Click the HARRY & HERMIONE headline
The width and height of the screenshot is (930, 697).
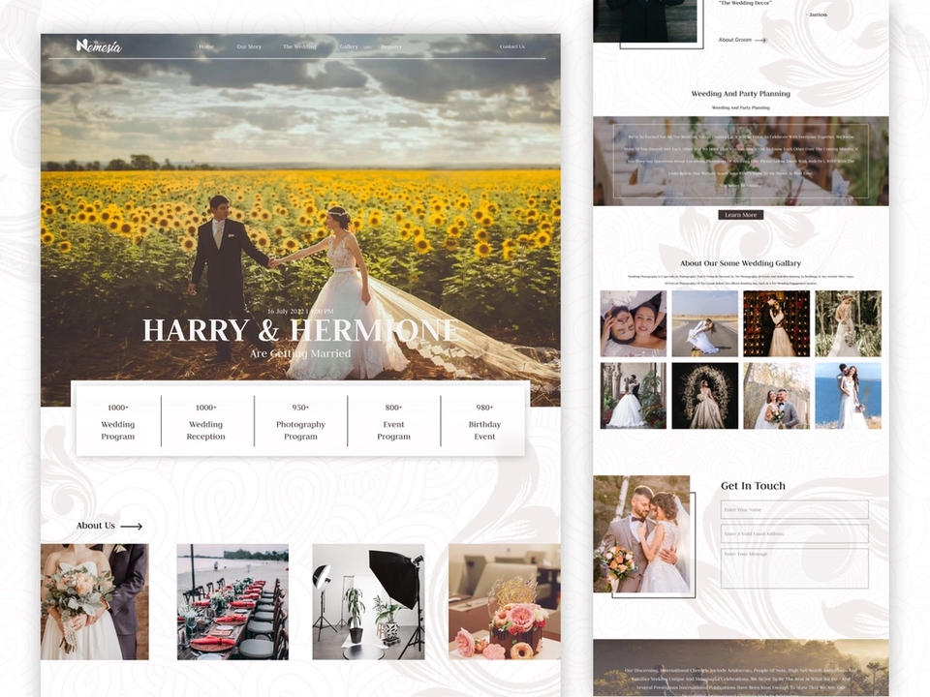coord(300,330)
